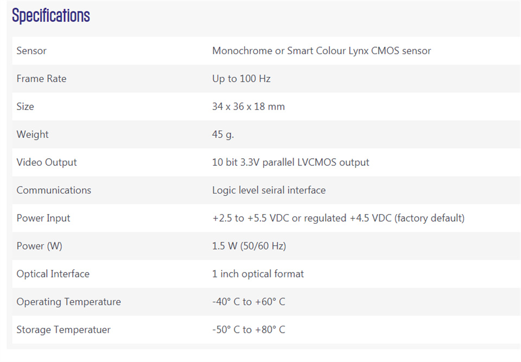Image resolution: width=521 pixels, height=362 pixels.
Task: Select the Video Output label
Action: [47, 162]
